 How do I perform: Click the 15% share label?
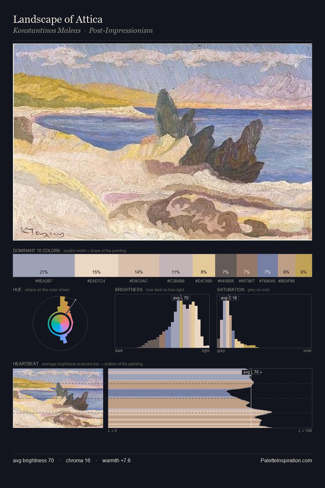click(x=96, y=272)
